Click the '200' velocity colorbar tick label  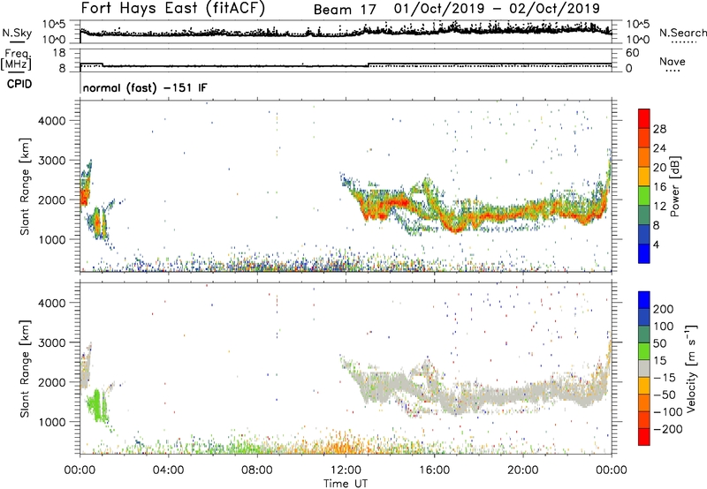point(664,309)
